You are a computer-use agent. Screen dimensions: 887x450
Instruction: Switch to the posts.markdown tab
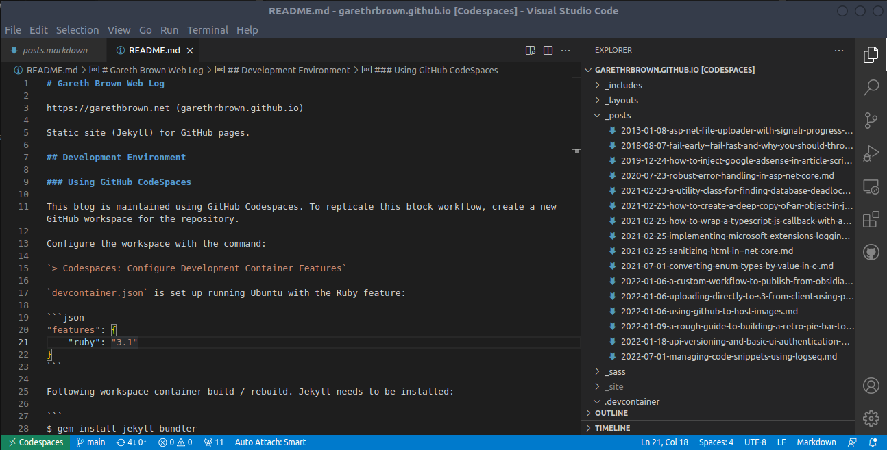[53, 51]
